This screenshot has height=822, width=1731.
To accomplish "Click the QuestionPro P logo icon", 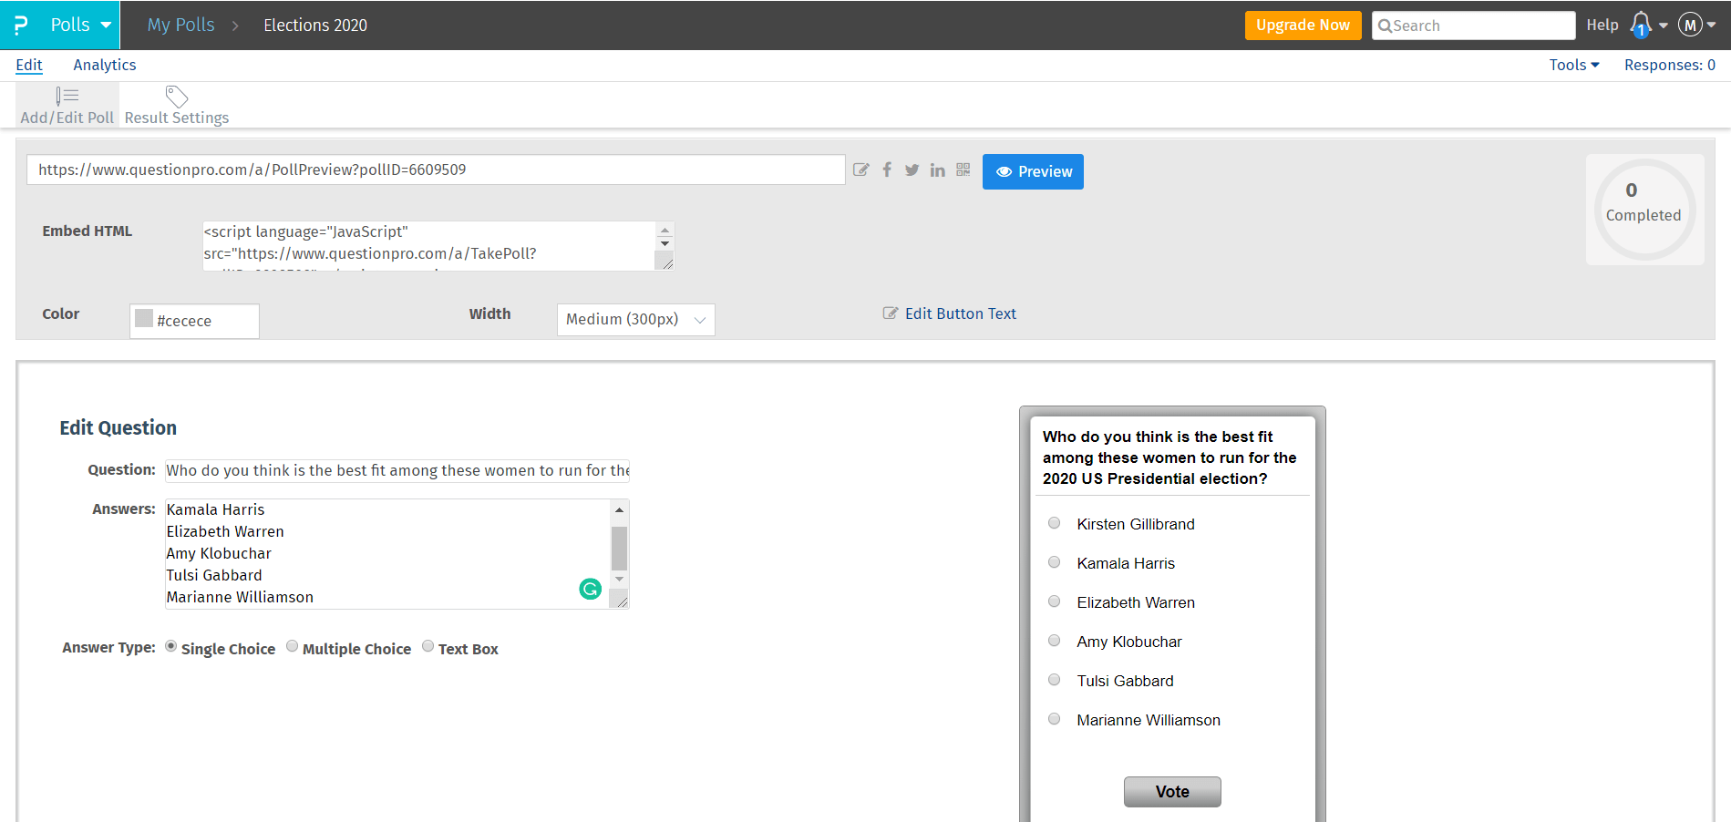I will pos(20,25).
